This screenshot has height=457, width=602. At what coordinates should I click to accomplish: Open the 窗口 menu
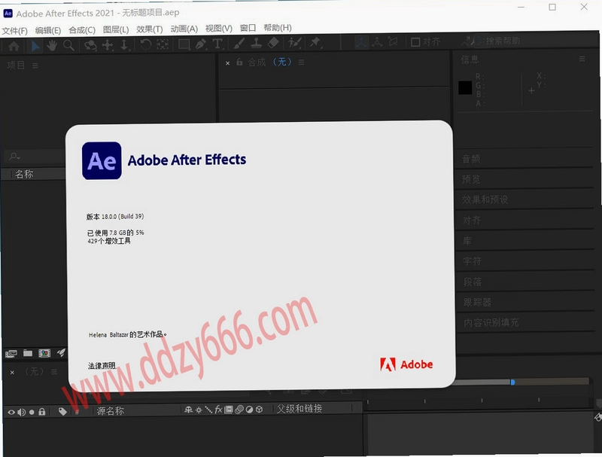tap(248, 28)
